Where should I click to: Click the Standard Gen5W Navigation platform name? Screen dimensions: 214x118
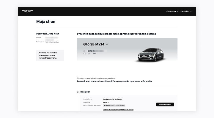tap(112, 99)
